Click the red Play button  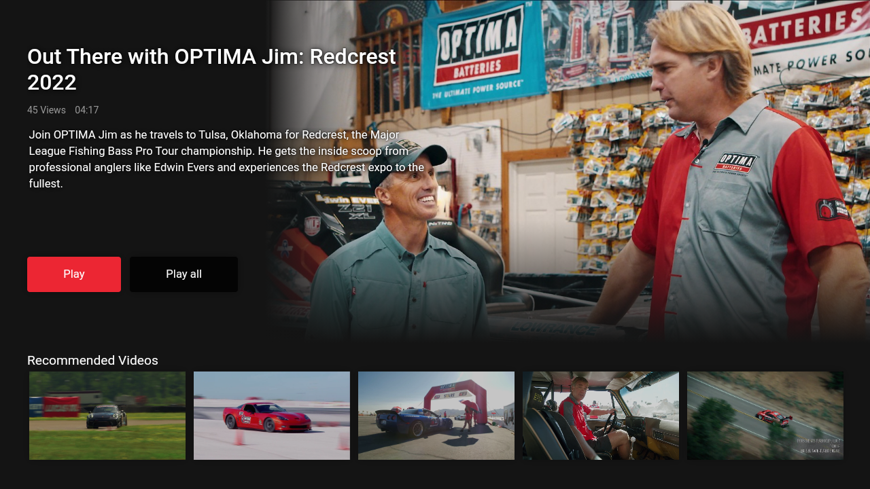(x=74, y=274)
